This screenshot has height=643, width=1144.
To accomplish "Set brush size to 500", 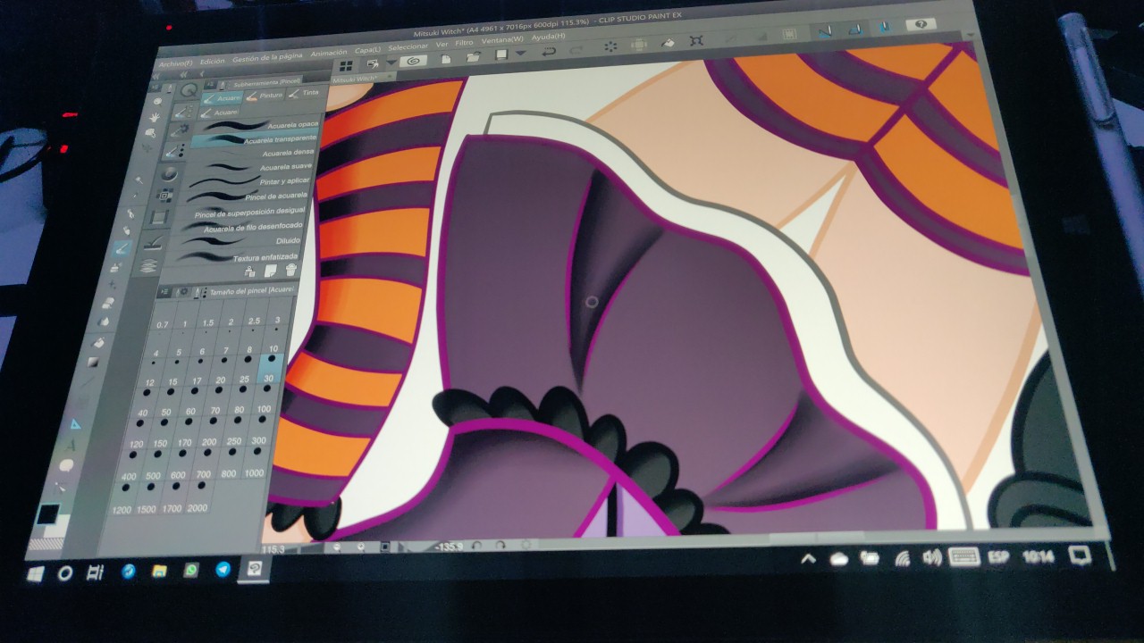I will pos(155,463).
